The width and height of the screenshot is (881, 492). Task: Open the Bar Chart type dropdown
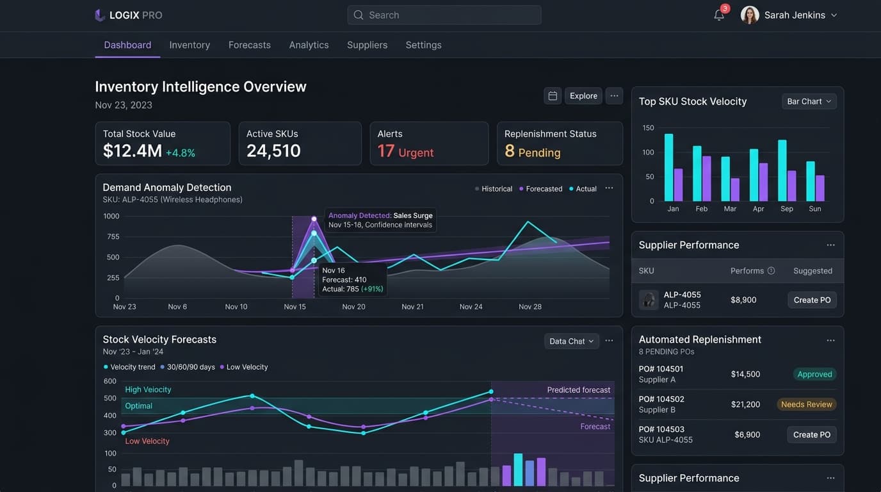(809, 101)
